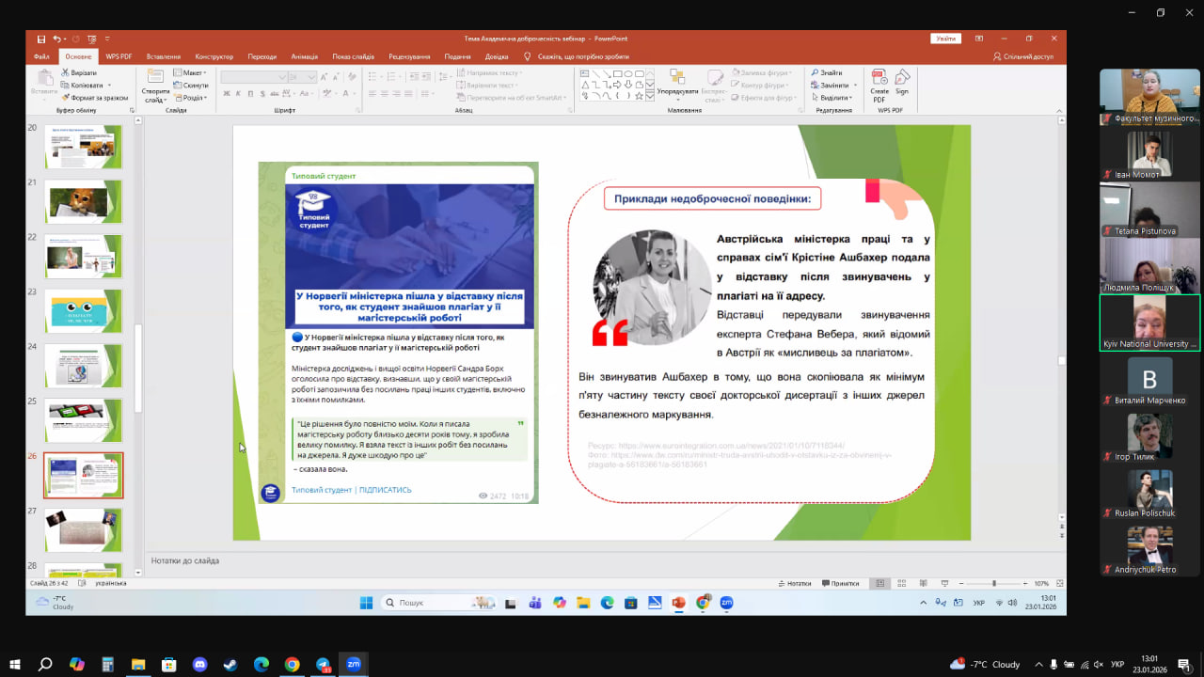Click the Увійти sign-in button
This screenshot has height=677, width=1204.
coord(945,39)
